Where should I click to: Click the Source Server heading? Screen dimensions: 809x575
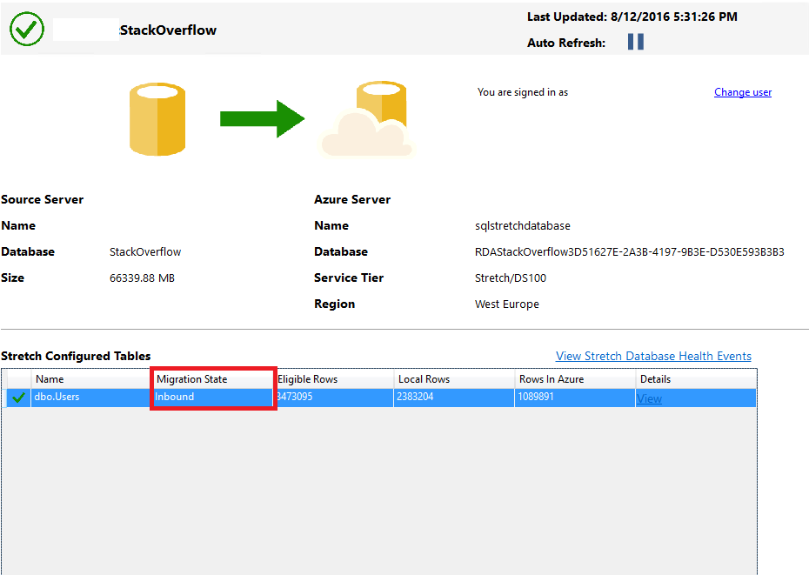(x=43, y=200)
